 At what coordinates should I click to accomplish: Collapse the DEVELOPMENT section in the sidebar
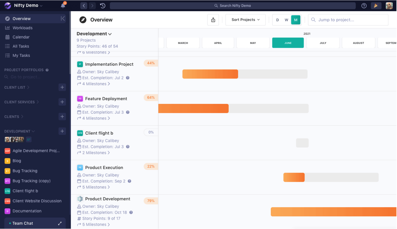pyautogui.click(x=34, y=131)
